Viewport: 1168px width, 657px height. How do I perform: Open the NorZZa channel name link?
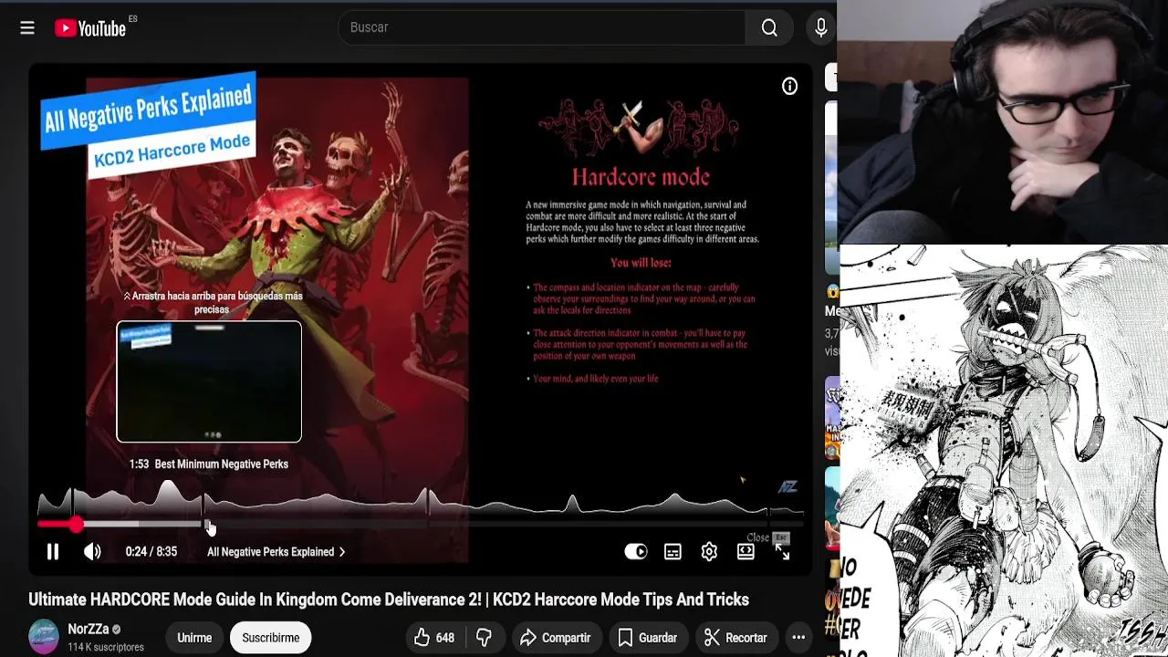pyautogui.click(x=88, y=629)
